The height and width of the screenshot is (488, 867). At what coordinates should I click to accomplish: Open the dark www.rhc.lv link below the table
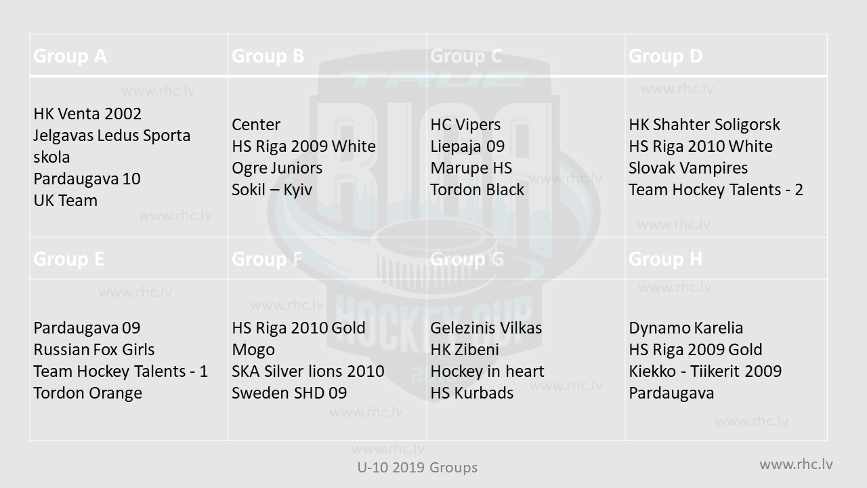pyautogui.click(x=796, y=464)
